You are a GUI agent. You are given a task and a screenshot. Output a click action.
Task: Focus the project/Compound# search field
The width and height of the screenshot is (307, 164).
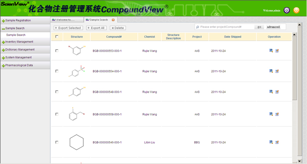point(226,27)
